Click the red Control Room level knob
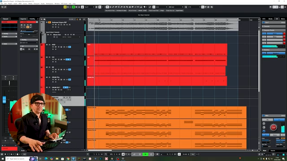This screenshot has height=161, width=287. [274, 127]
